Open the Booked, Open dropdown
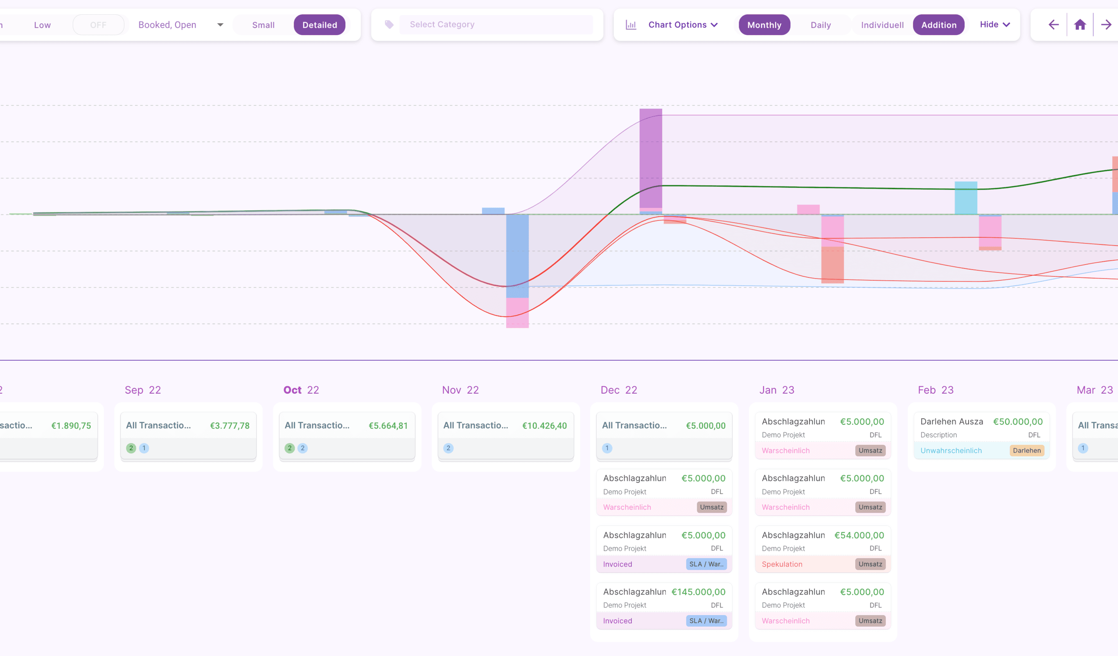 pyautogui.click(x=180, y=25)
